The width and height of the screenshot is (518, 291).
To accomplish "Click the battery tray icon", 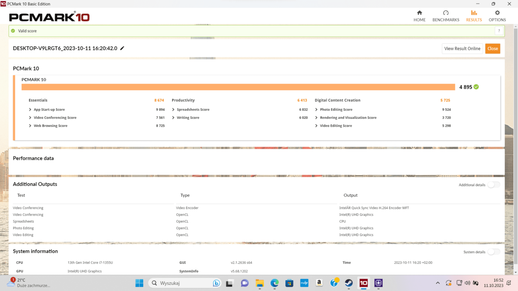I will pos(476,283).
